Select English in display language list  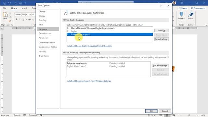110,31
